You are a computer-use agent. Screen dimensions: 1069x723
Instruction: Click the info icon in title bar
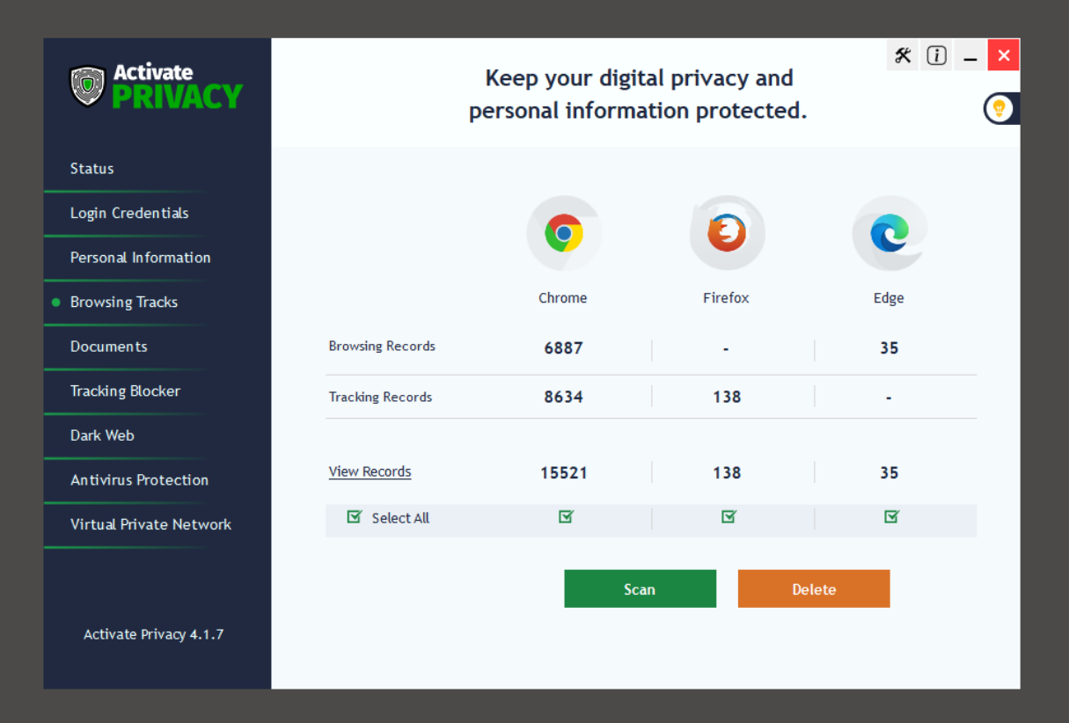[937, 56]
